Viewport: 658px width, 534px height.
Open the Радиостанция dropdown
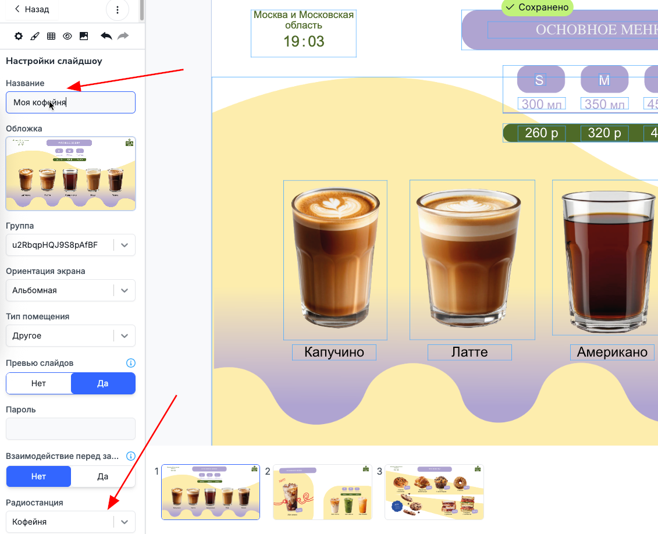pos(70,522)
